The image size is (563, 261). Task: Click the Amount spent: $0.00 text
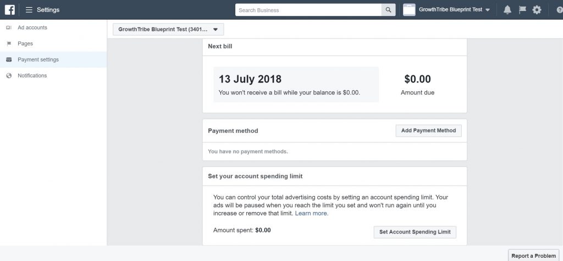coord(242,230)
